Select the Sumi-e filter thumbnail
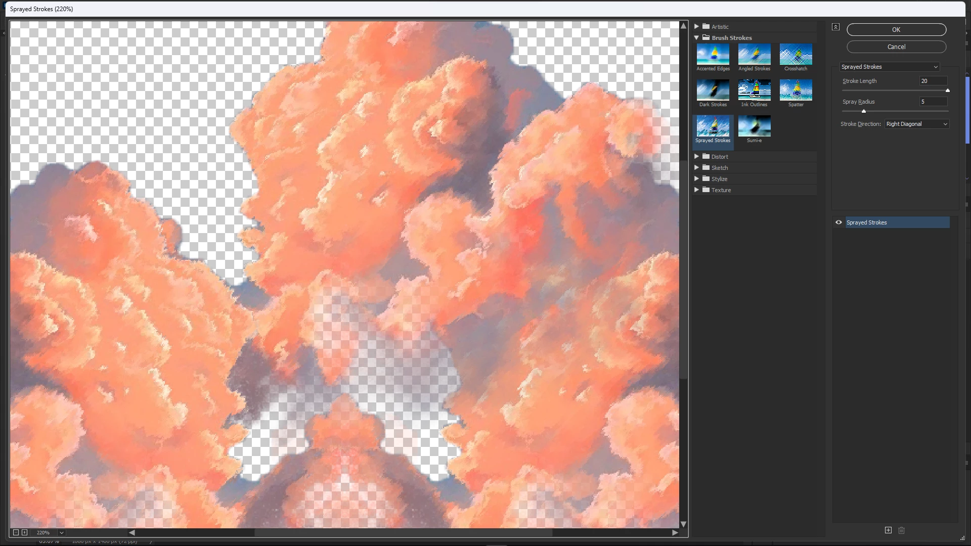The height and width of the screenshot is (546, 971). 754,126
